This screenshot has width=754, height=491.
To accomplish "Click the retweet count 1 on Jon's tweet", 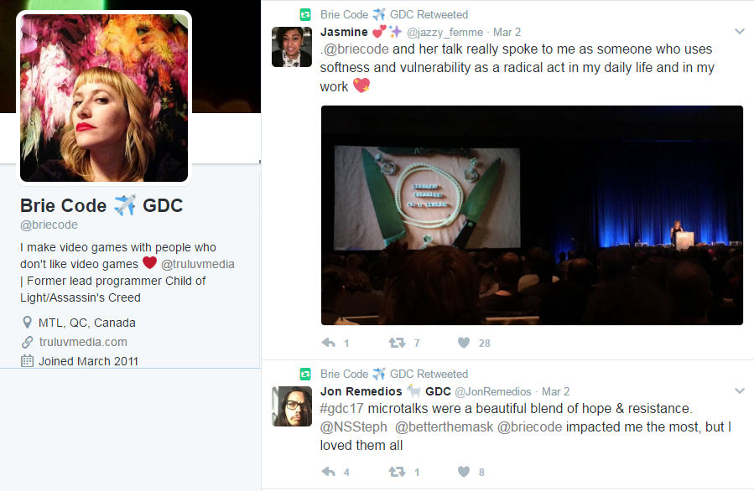I will pos(417,472).
